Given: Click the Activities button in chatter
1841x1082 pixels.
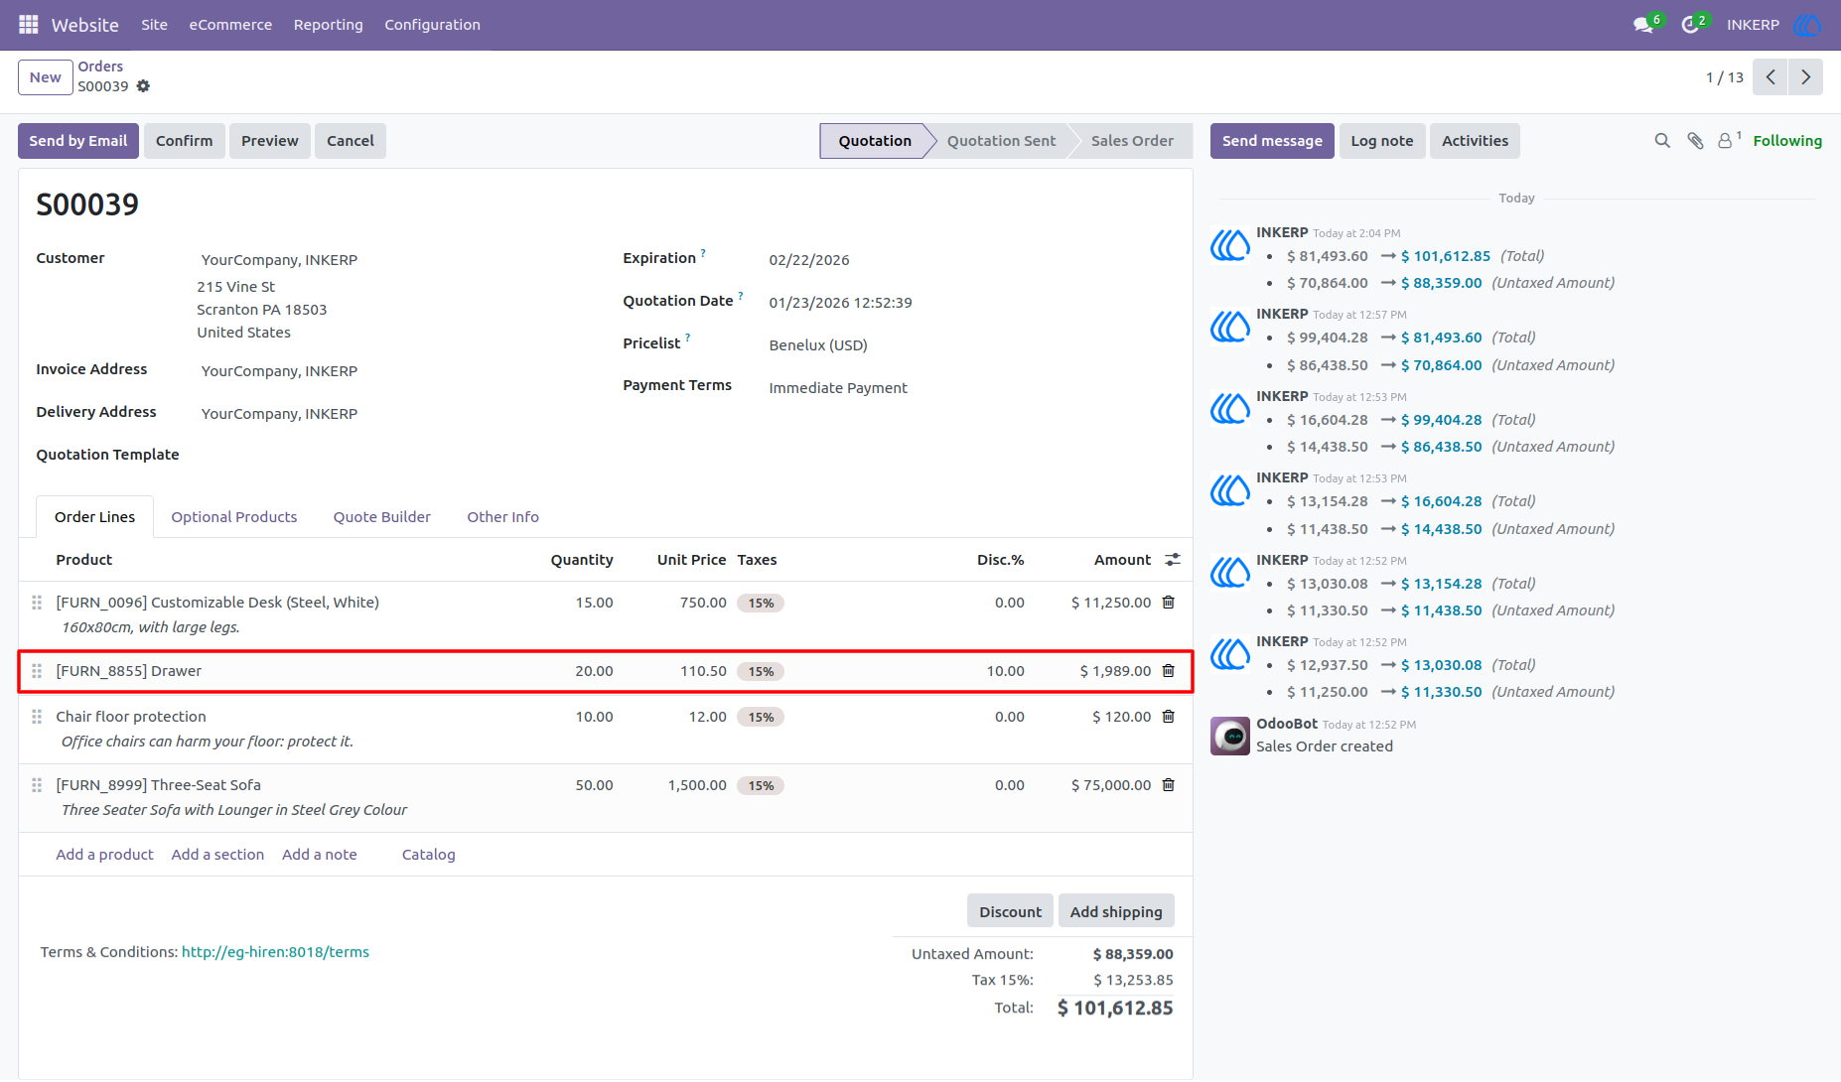Looking at the screenshot, I should coord(1475,141).
